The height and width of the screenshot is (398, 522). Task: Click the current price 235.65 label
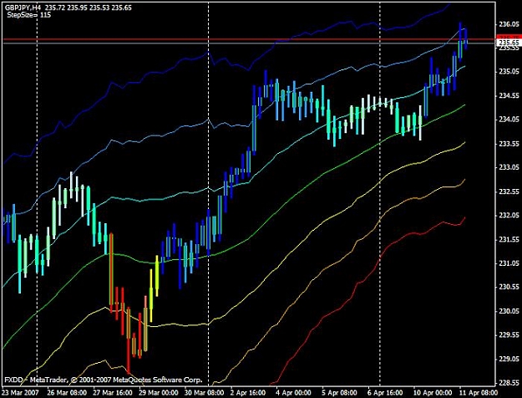tap(509, 43)
